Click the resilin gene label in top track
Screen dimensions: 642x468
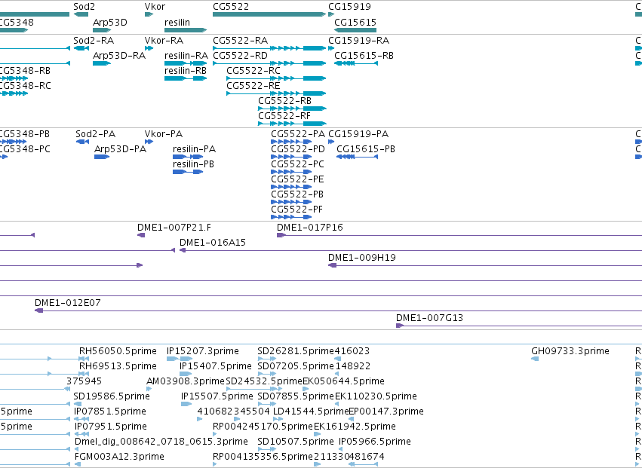tap(177, 22)
